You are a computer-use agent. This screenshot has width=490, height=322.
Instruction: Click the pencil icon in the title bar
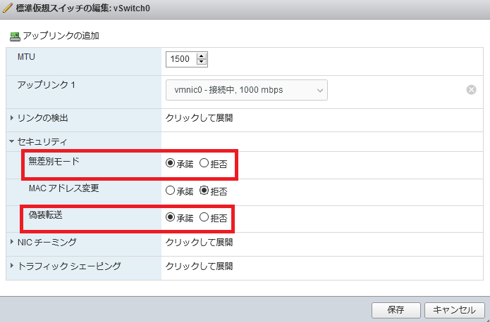[8, 8]
